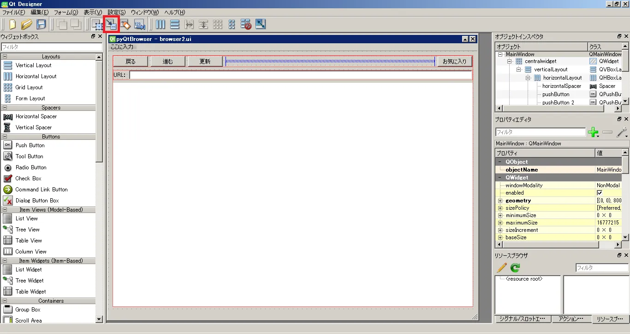Click the 戻る button in the form

click(130, 61)
